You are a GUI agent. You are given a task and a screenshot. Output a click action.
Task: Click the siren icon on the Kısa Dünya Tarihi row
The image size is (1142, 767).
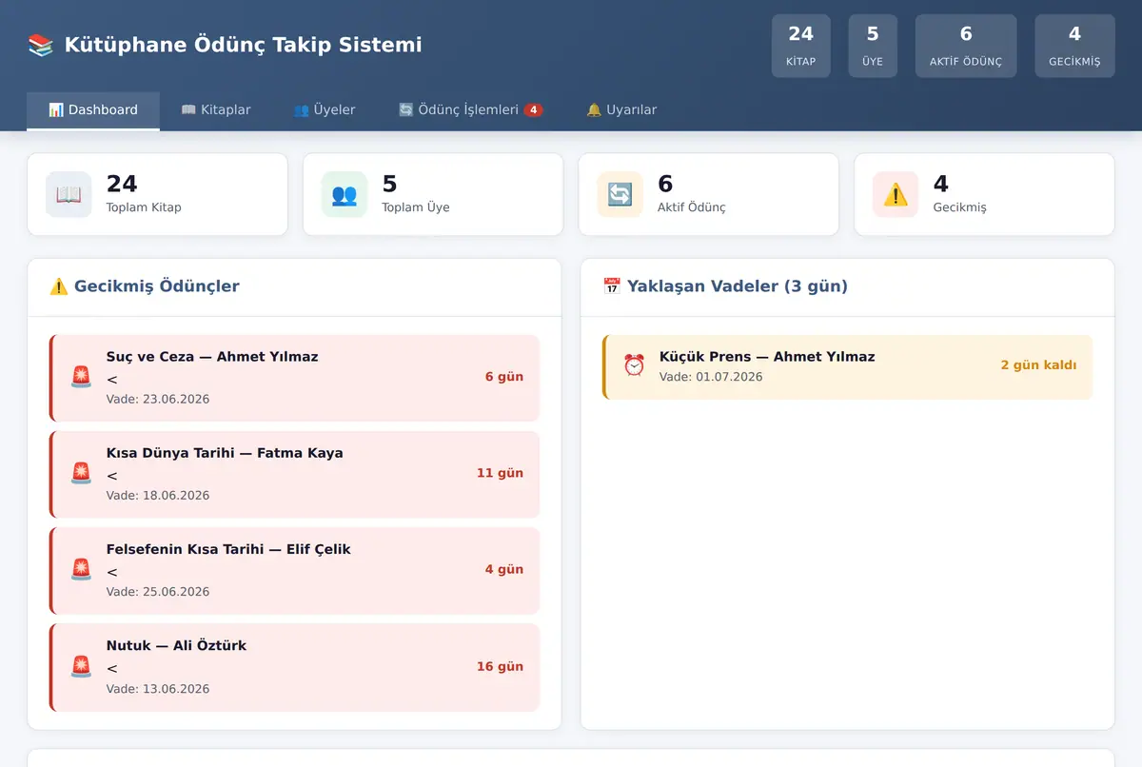tap(82, 473)
